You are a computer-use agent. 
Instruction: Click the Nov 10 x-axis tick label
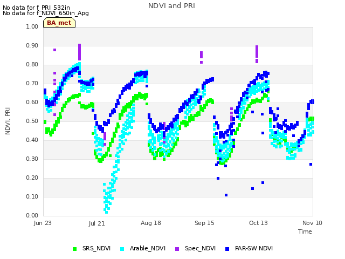(312, 223)
